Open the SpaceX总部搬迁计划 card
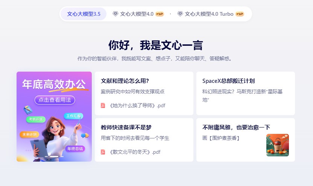This screenshot has width=313, height=186. (x=246, y=93)
